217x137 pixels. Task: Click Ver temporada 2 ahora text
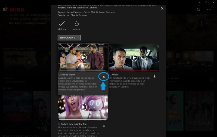(27, 23)
